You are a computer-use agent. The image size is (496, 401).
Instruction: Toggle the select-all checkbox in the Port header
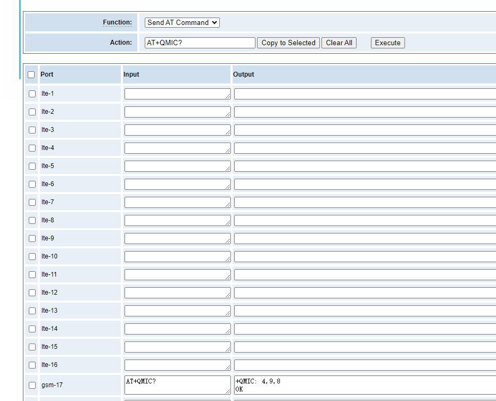tap(31, 74)
